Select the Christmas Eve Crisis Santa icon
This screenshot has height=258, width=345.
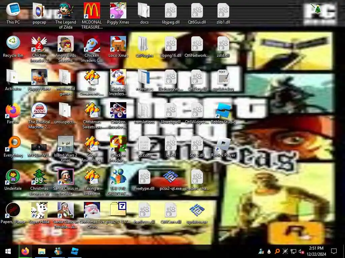92,210
